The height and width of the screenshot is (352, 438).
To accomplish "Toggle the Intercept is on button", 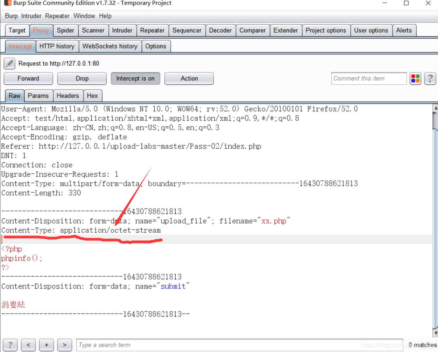I will [135, 78].
